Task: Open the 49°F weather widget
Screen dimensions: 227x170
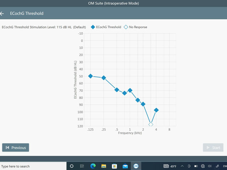Action: pyautogui.click(x=170, y=166)
